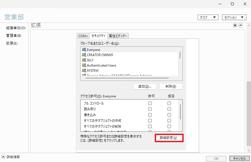
Task: Allow 書き込み permission checkbox
Action: tap(150, 115)
